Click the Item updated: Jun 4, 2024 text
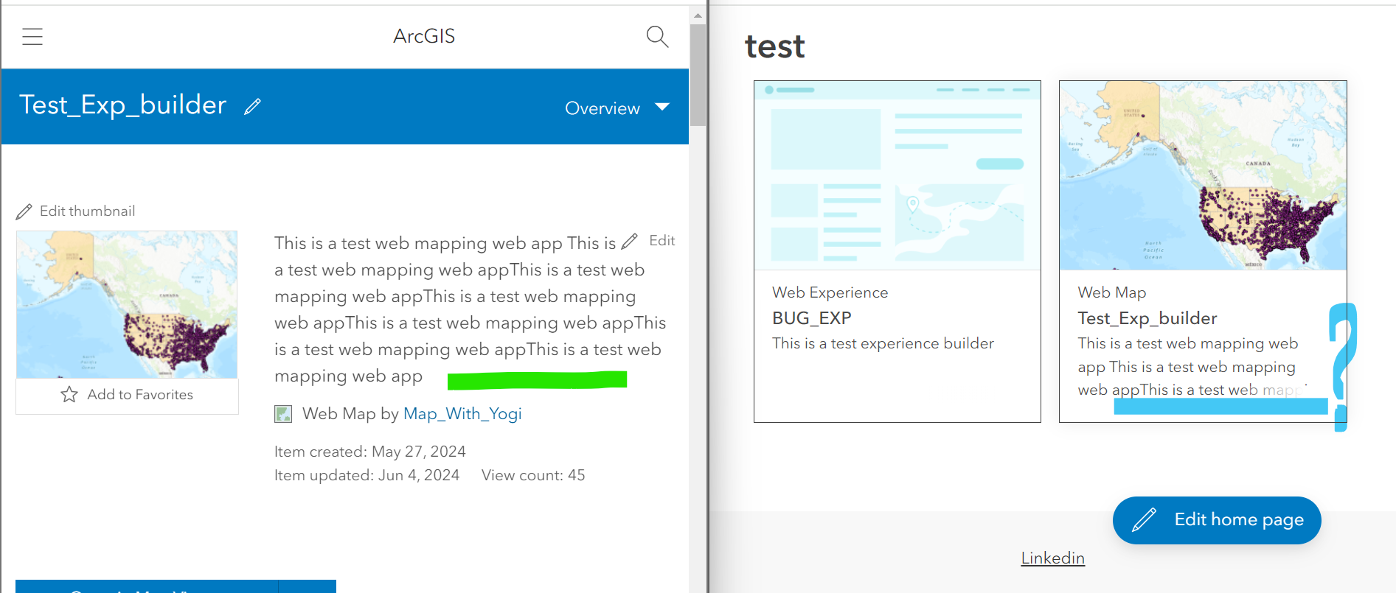The image size is (1396, 593). 367,475
